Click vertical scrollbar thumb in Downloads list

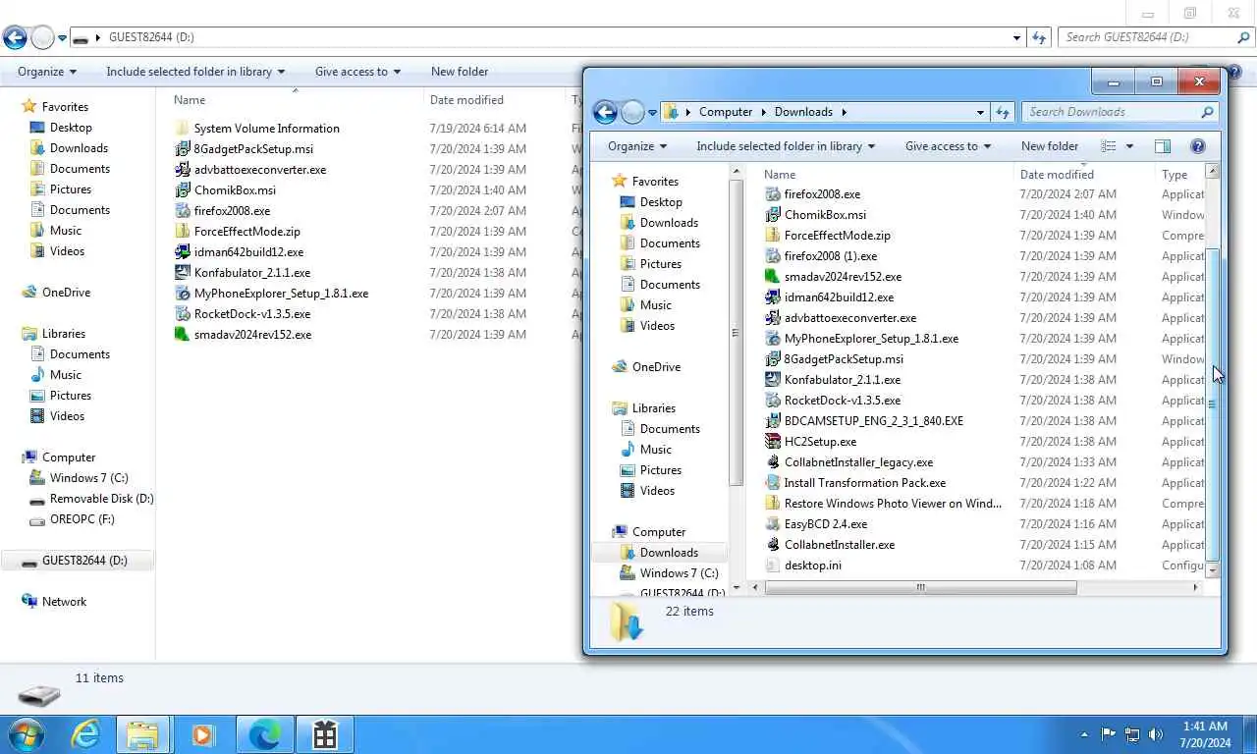pos(1212,403)
